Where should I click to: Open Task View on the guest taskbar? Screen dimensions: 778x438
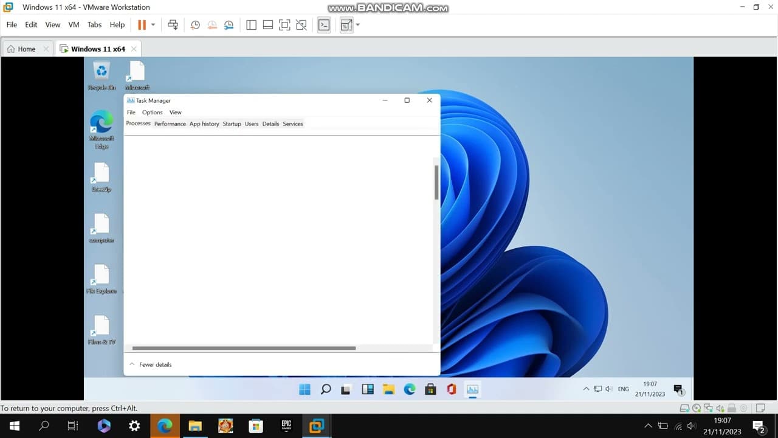(346, 389)
